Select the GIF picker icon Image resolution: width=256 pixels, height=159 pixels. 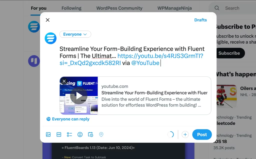click(59, 134)
